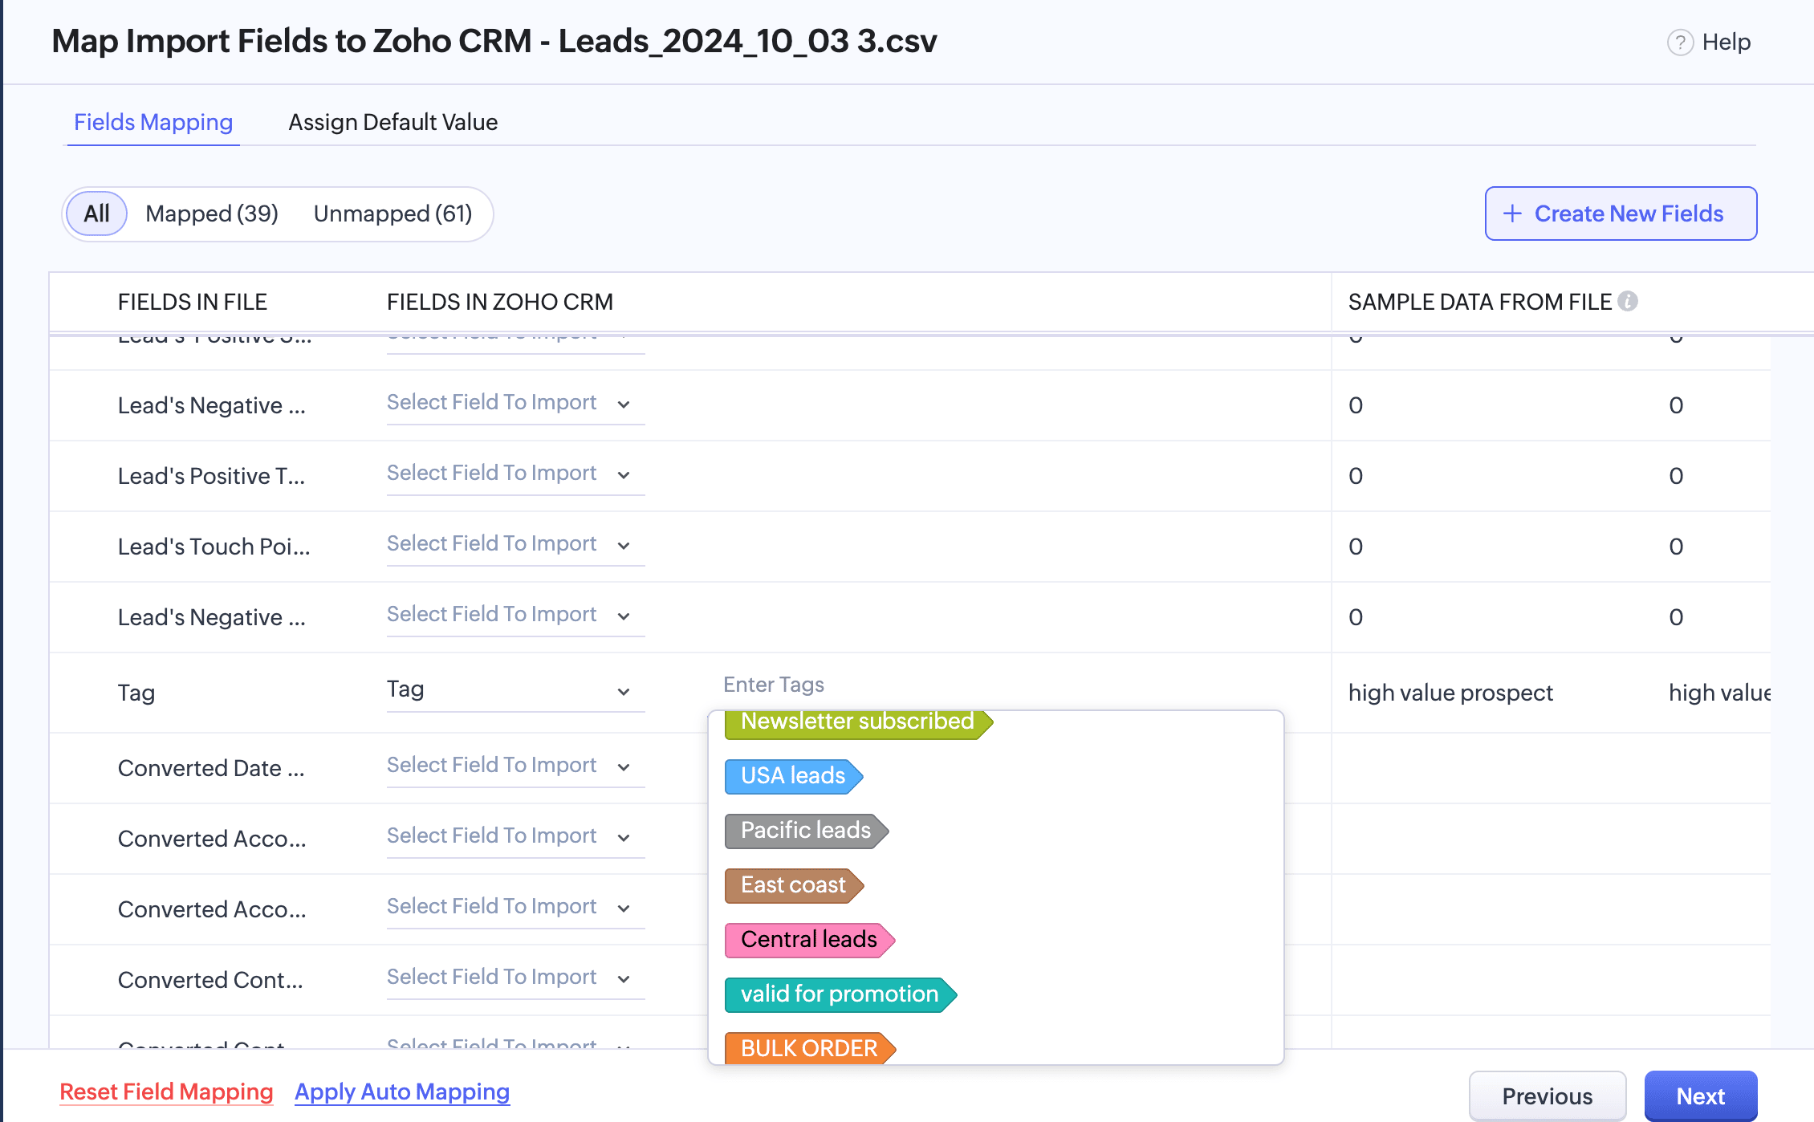This screenshot has height=1122, width=1814.
Task: Select the Newsletter subscribed tag
Action: (856, 723)
